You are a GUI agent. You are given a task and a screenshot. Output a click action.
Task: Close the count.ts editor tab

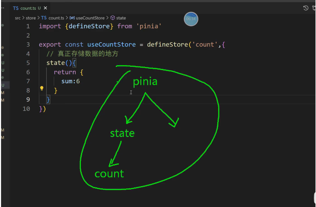45,8
